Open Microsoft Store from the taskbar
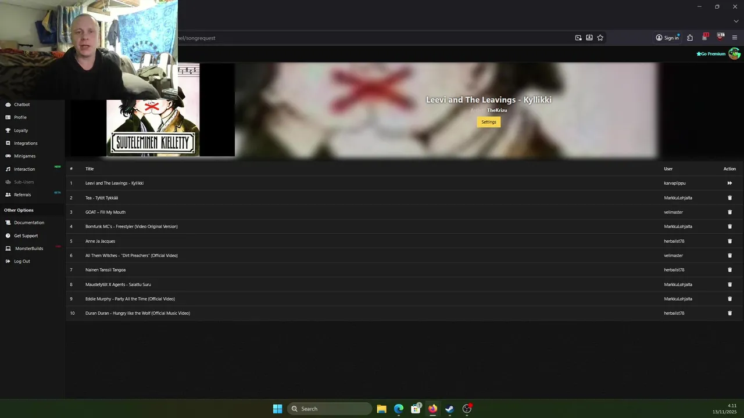 click(416, 409)
